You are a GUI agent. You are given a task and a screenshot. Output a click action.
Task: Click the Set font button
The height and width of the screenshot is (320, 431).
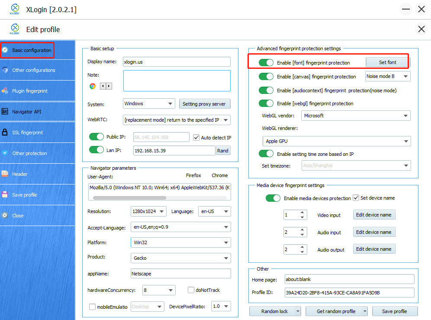click(387, 62)
